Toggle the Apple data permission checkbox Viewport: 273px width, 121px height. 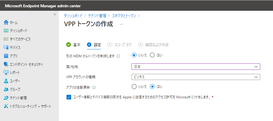point(69,97)
